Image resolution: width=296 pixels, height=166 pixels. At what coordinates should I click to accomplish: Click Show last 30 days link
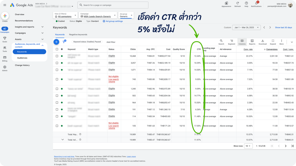(x=283, y=27)
